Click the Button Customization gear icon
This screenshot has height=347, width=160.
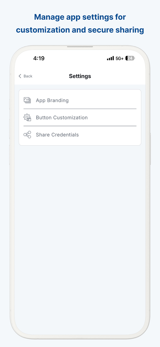click(27, 118)
